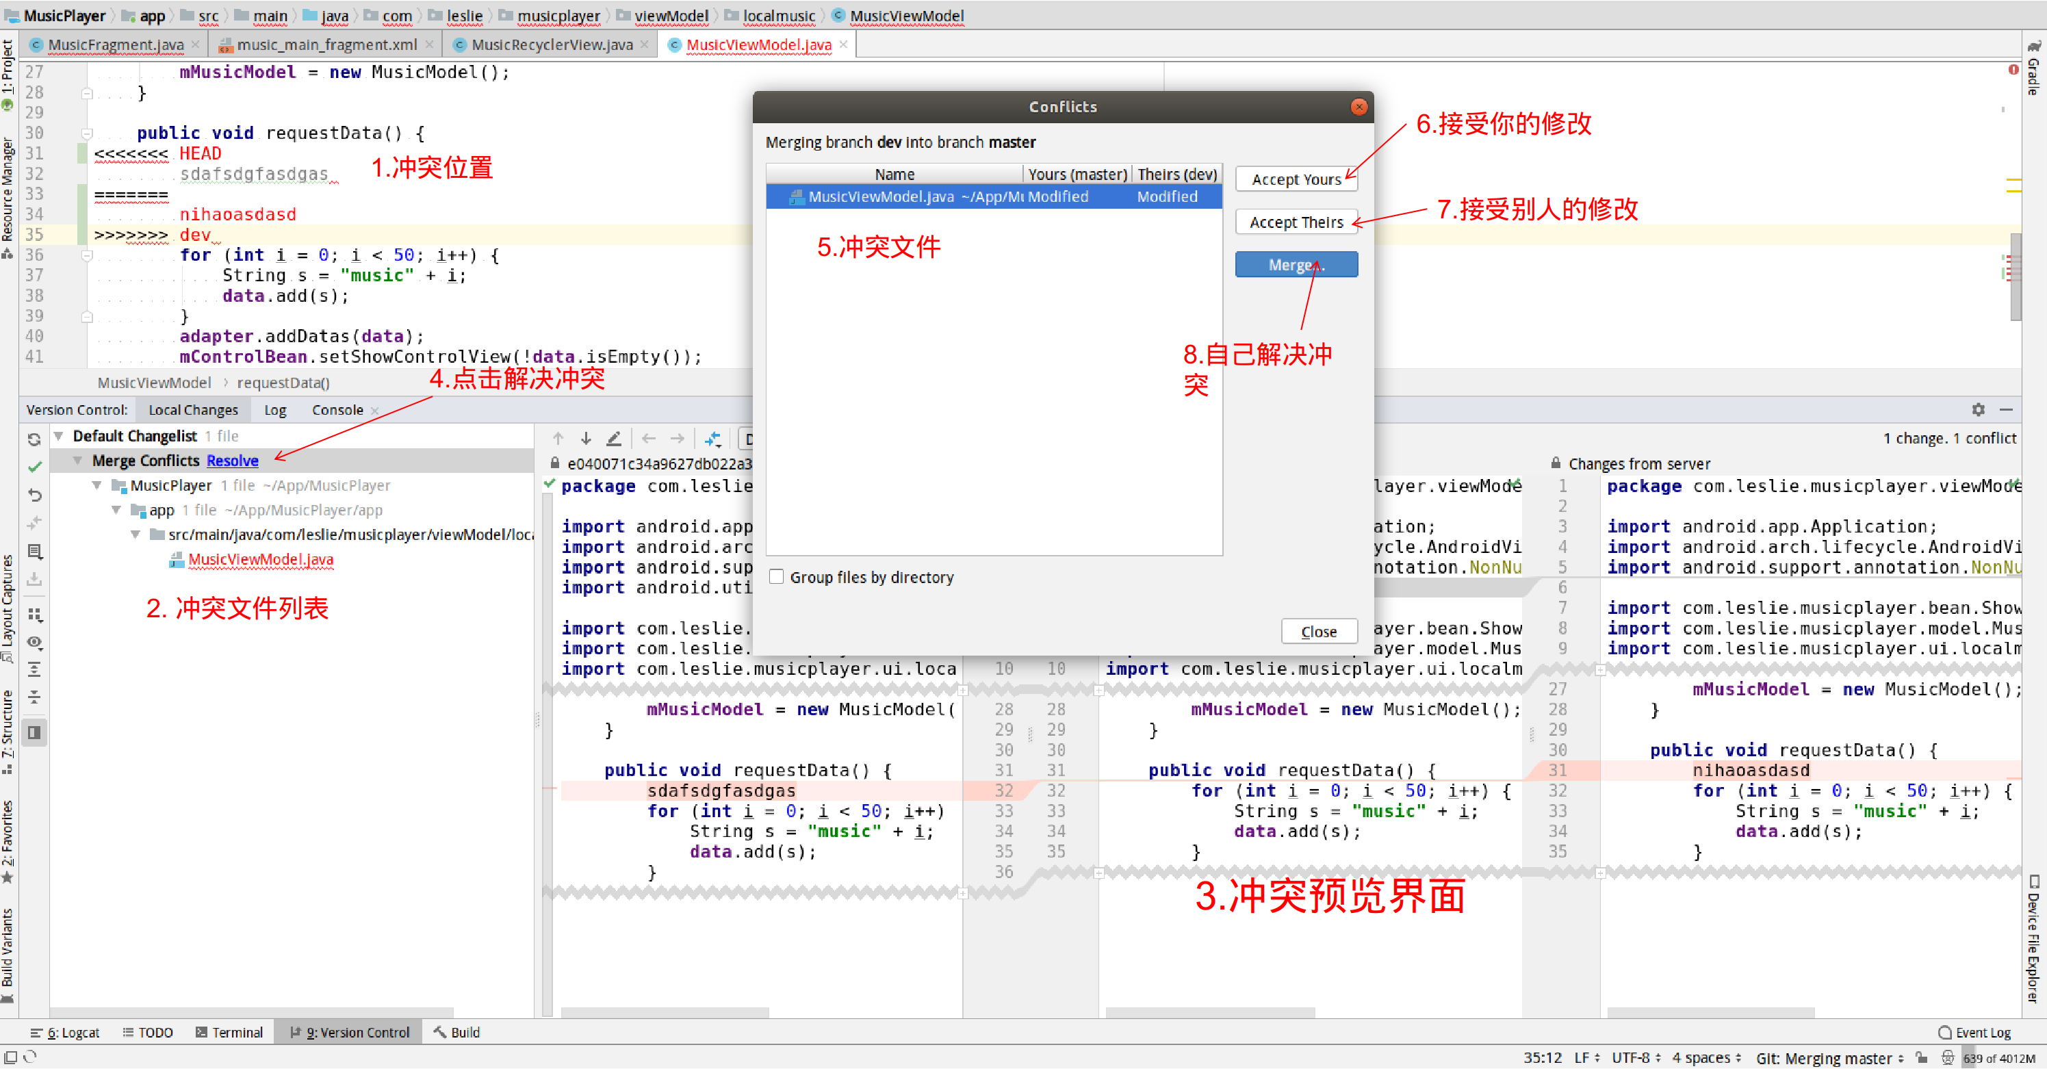Click the Expand All icon in changes toolbar
Screen dimensions: 2047x1069
click(34, 670)
